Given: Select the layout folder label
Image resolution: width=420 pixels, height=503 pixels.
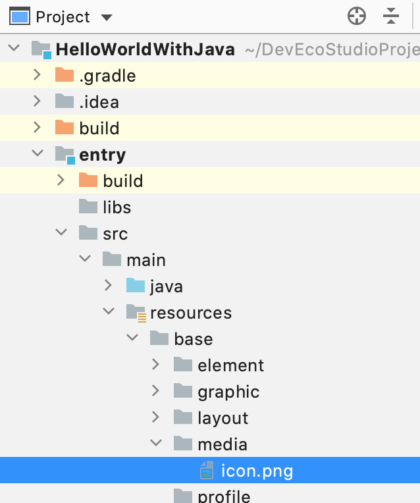Looking at the screenshot, I should 223,418.
